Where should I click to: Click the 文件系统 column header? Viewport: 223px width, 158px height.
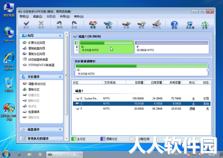pyautogui.click(x=114, y=82)
